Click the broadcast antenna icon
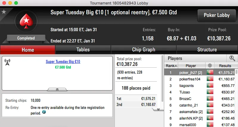 (7, 62)
